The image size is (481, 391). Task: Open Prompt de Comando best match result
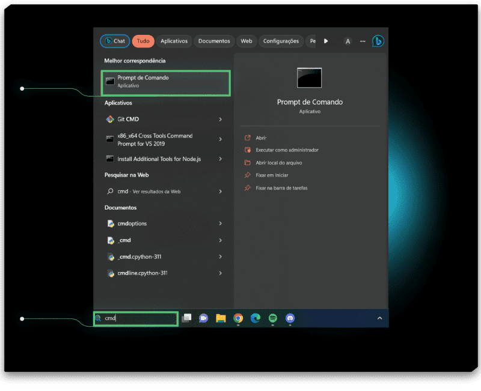[x=166, y=83]
